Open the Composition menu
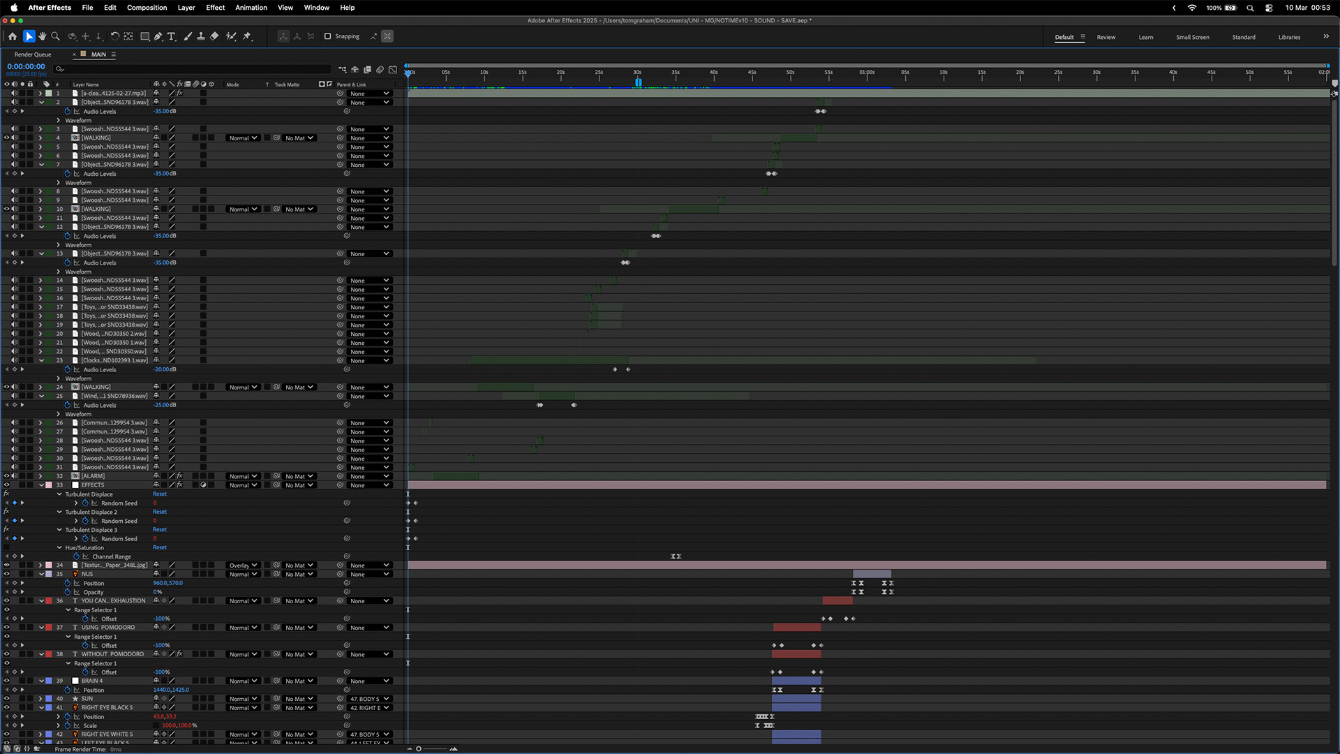This screenshot has width=1340, height=754. point(147,8)
